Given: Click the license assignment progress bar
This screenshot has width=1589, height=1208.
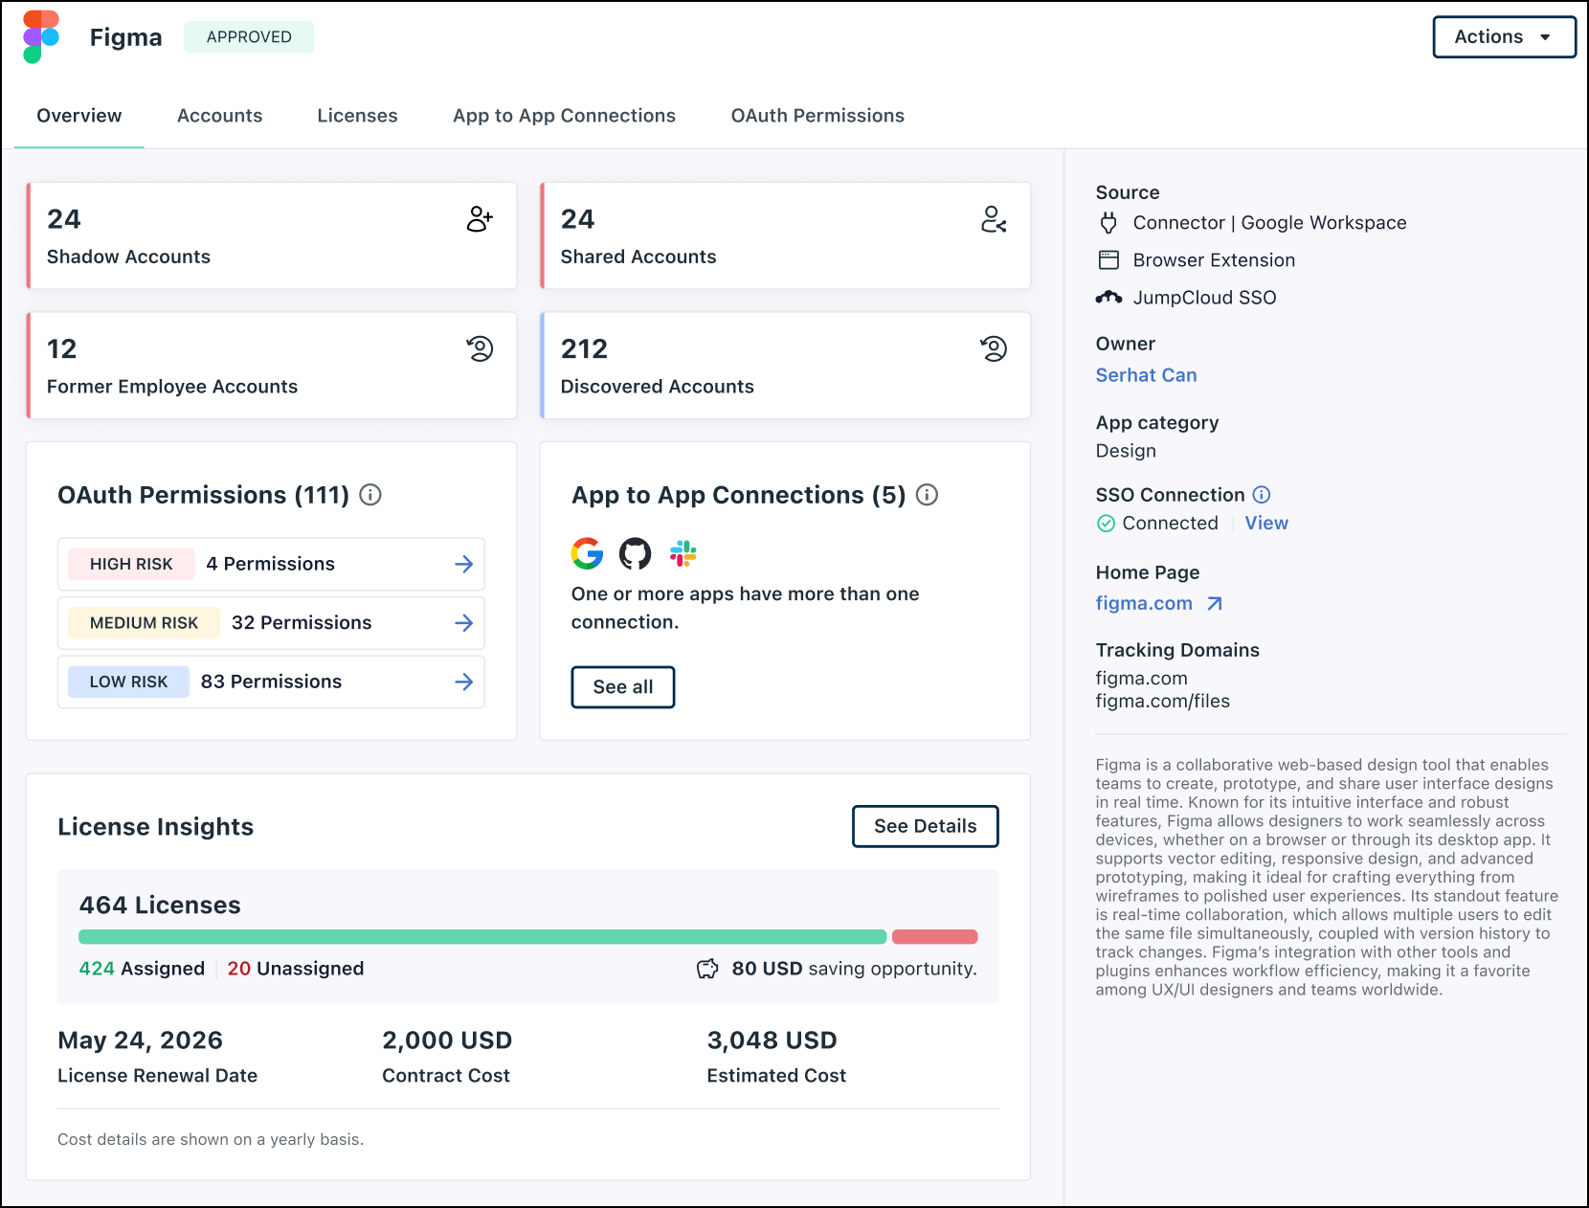Looking at the screenshot, I should [x=526, y=936].
